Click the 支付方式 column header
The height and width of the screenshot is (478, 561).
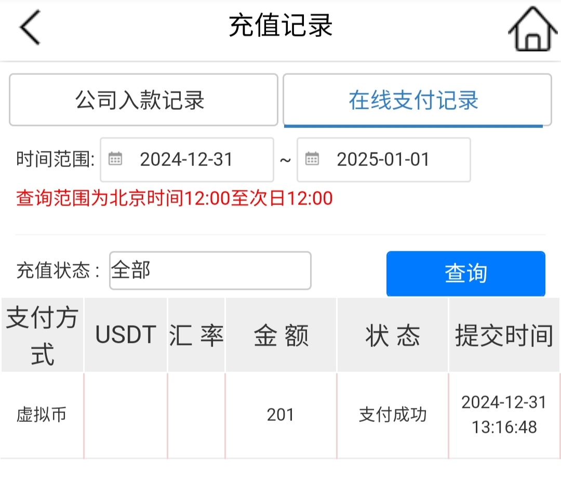(x=42, y=335)
